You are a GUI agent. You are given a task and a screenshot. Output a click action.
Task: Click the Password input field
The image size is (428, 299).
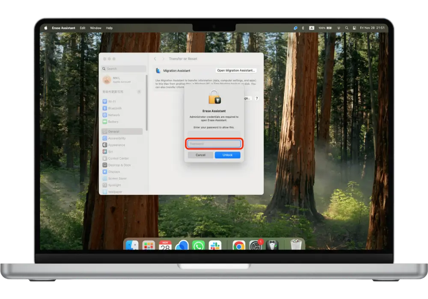click(214, 144)
